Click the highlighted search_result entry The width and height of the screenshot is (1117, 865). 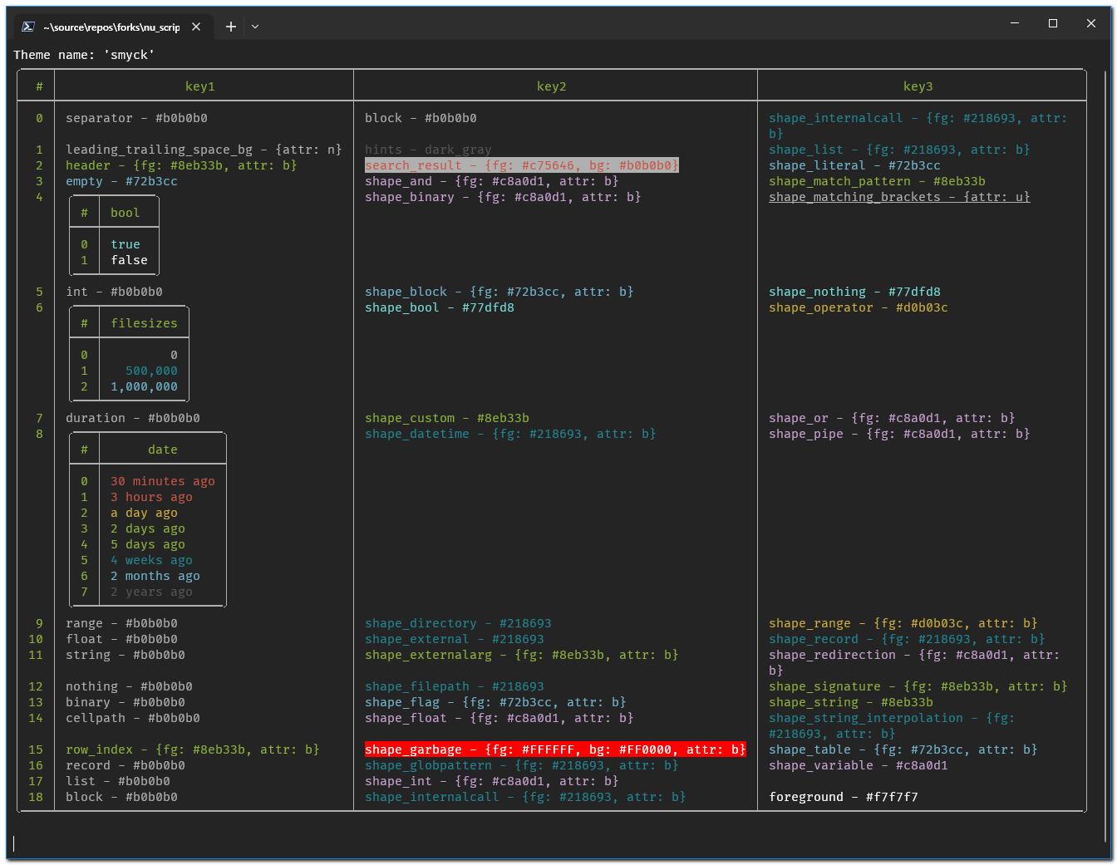(522, 165)
